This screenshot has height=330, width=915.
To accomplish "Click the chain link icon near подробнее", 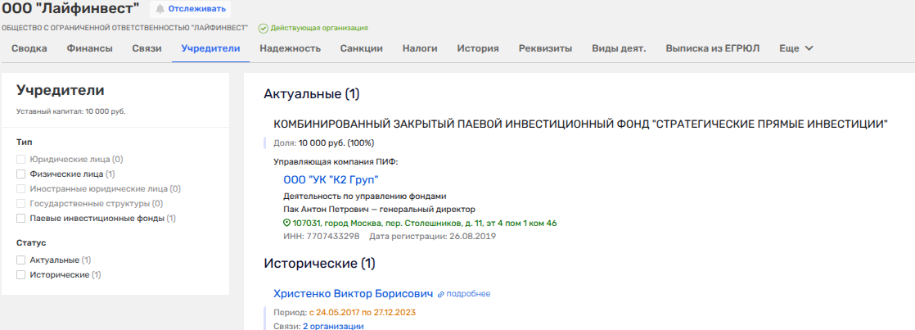I will click(x=440, y=294).
